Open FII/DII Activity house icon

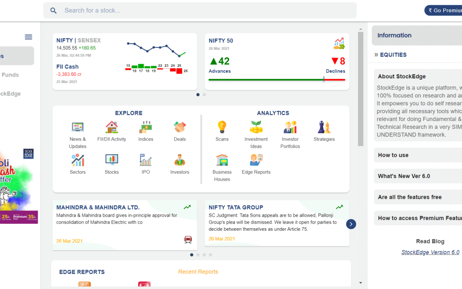(x=112, y=127)
